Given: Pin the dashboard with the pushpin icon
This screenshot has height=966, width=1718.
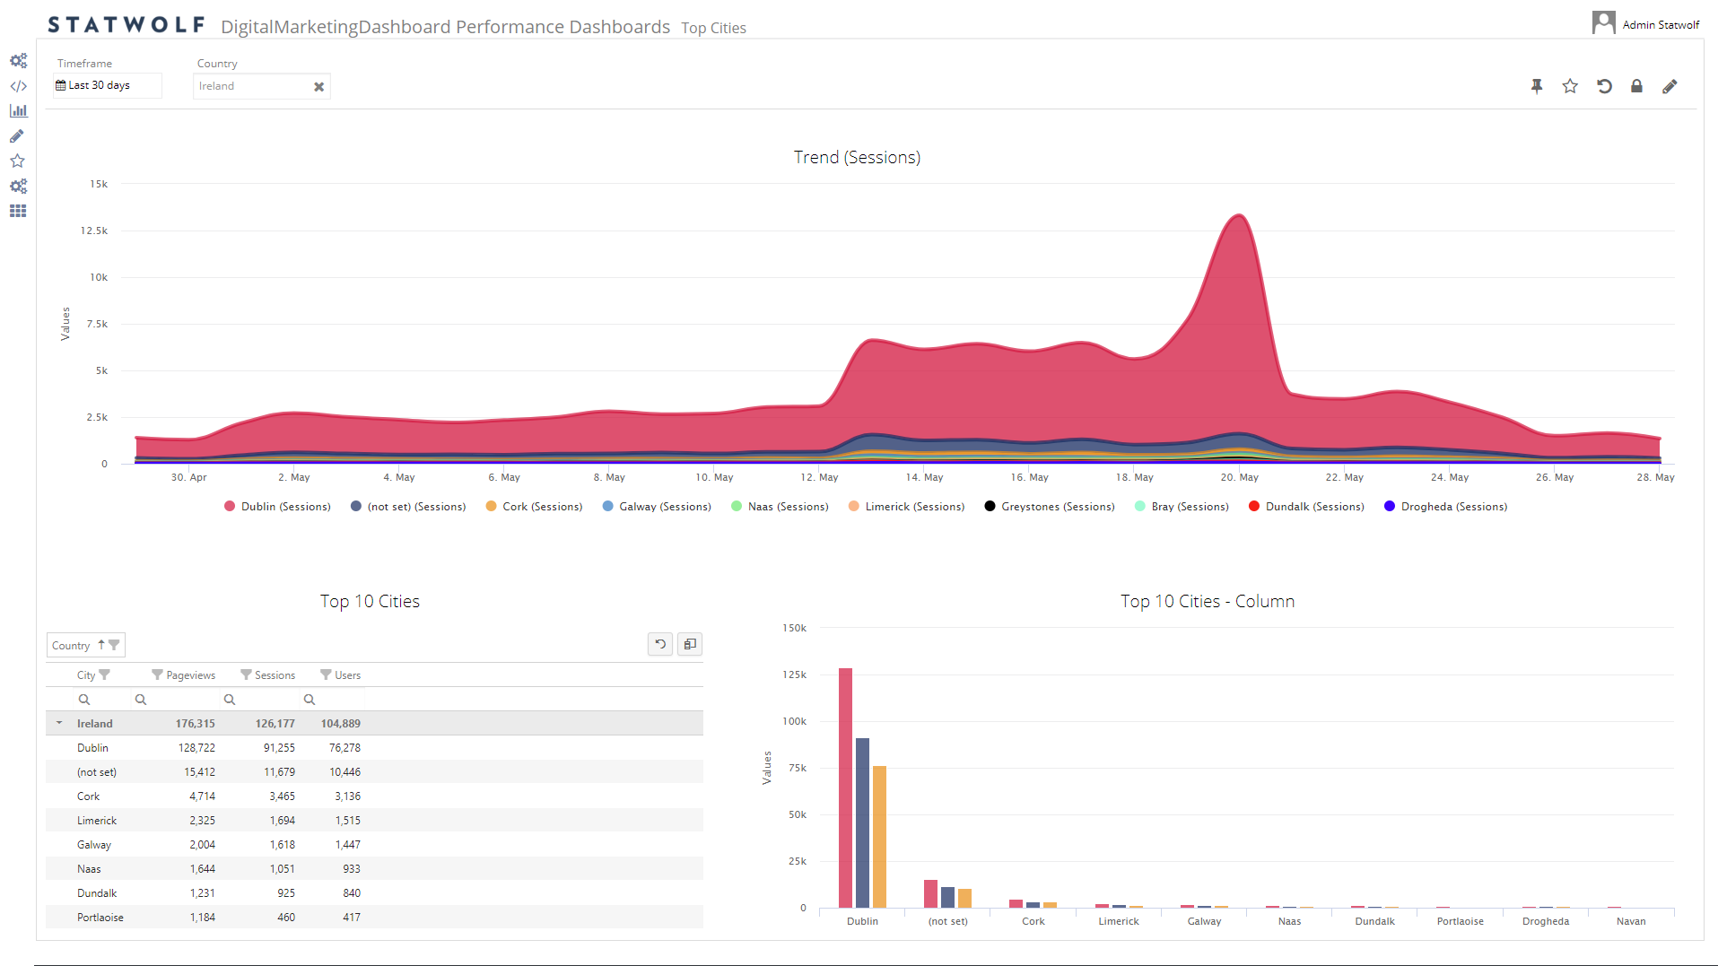Looking at the screenshot, I should [1537, 86].
